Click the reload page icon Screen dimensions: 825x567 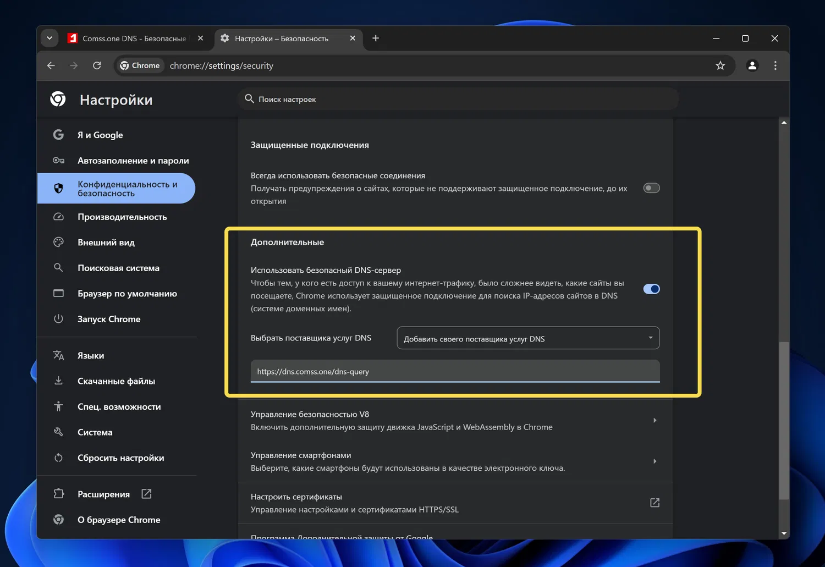tap(97, 65)
